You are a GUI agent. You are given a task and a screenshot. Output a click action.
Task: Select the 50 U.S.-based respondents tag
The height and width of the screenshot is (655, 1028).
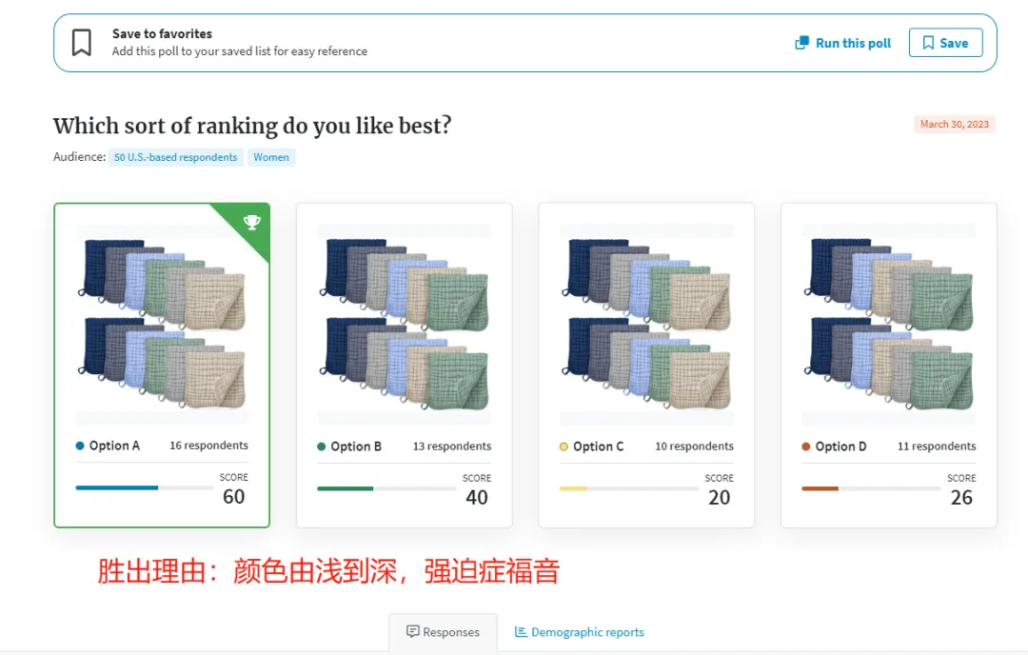point(176,157)
